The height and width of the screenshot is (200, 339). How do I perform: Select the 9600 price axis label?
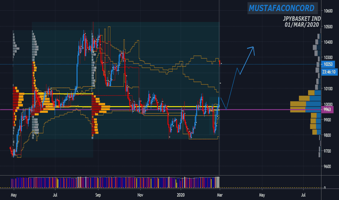(327, 167)
